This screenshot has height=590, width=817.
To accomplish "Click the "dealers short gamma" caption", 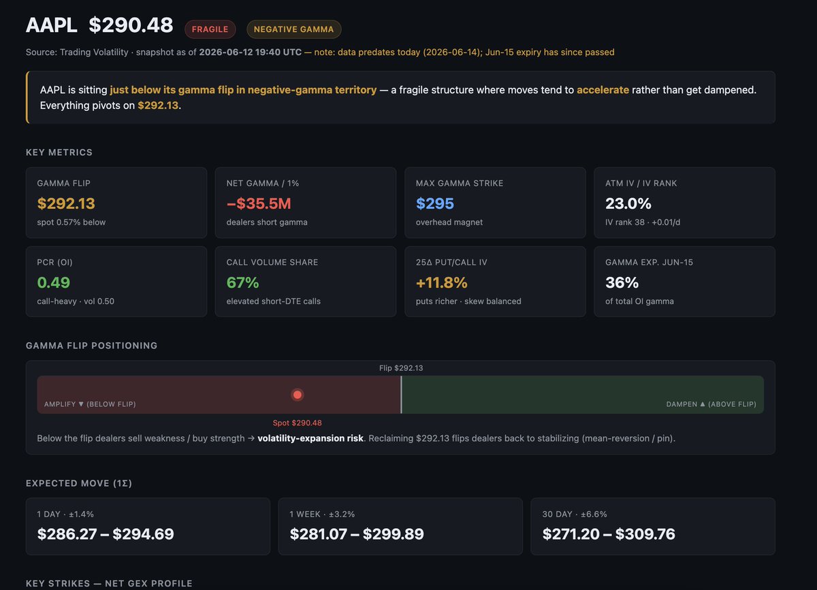I will [267, 223].
